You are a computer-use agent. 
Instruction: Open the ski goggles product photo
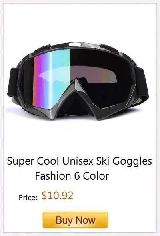click(x=78, y=81)
